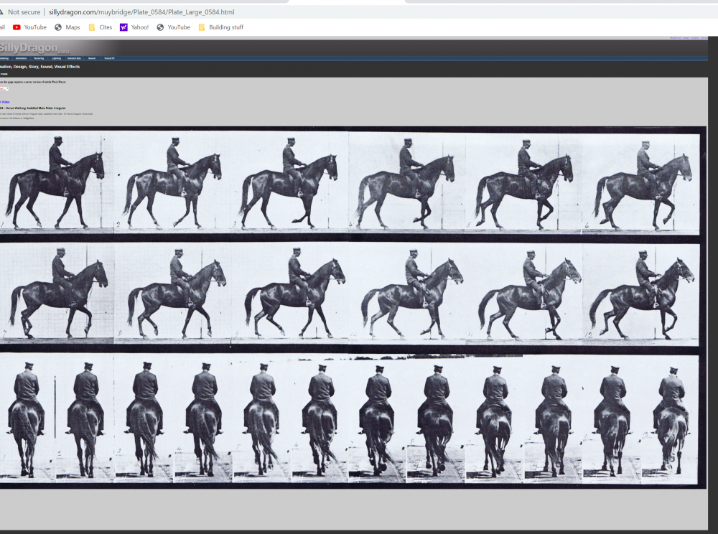
Task: Click side-view horse frame numbered 2
Action: pos(172,182)
